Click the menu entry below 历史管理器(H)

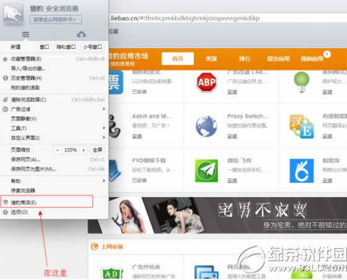tap(55, 87)
